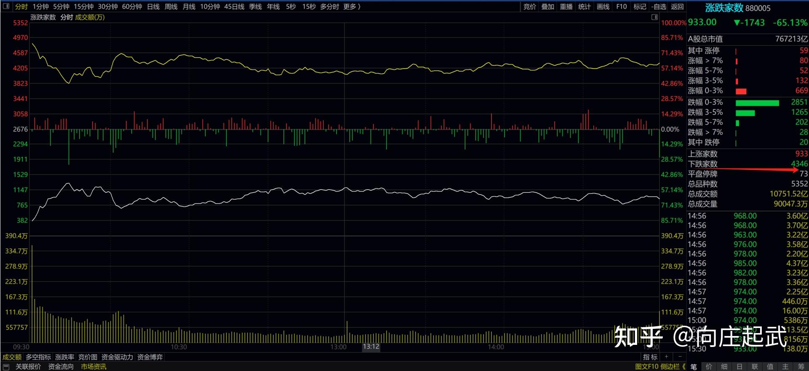Select the 15分钟 period tab
Image resolution: width=809 pixels, height=371 pixels.
pos(83,7)
